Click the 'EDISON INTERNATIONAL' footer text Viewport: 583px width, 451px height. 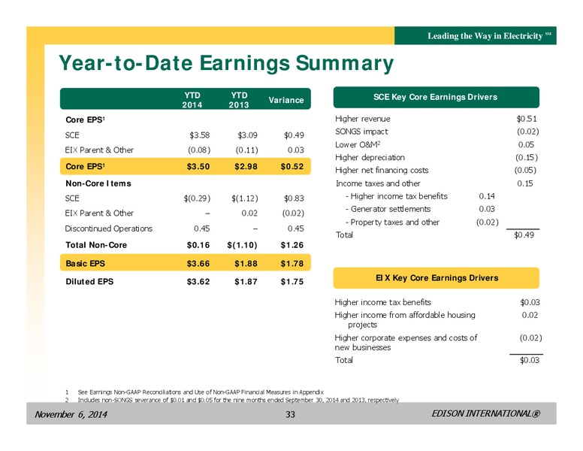[x=486, y=413]
